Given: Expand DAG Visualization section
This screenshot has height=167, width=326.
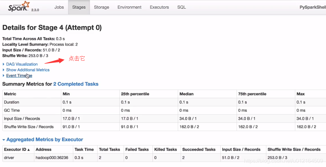Looking at the screenshot, I should coord(22,64).
